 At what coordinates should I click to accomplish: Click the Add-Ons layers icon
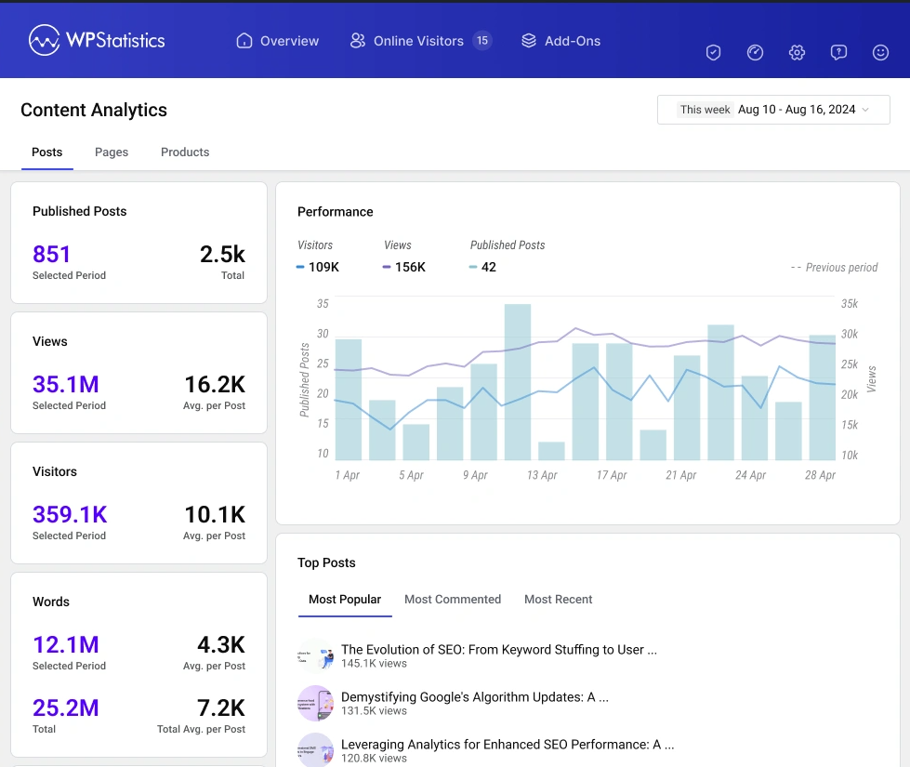coord(529,41)
